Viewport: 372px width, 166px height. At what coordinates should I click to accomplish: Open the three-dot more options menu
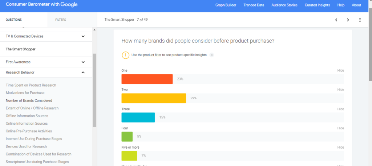(x=360, y=20)
